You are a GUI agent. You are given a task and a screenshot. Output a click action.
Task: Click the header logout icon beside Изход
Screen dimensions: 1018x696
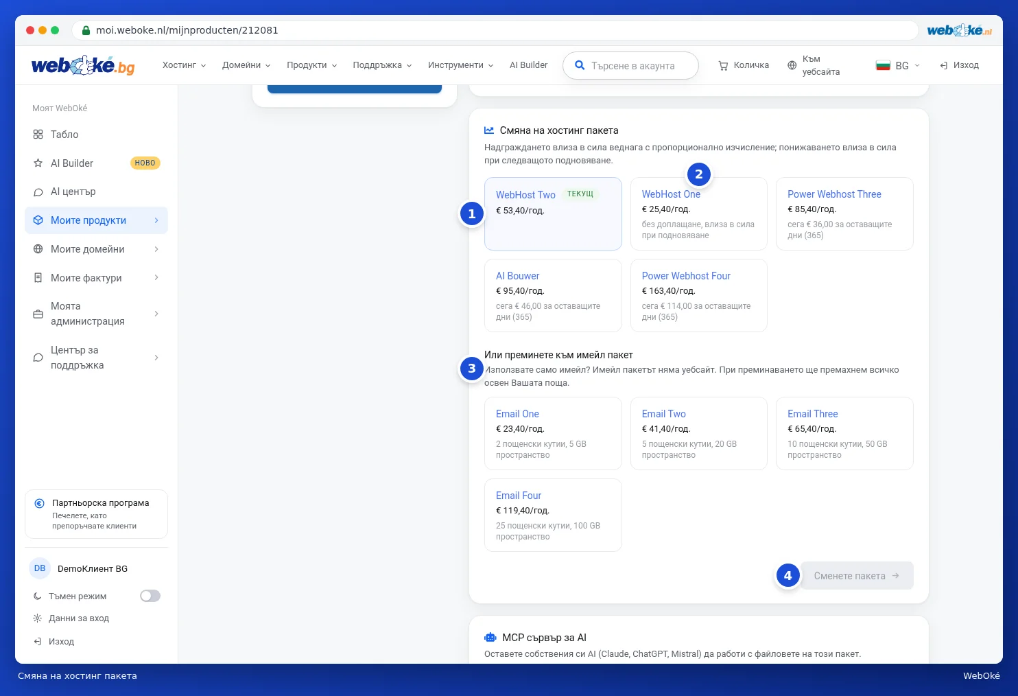coord(944,65)
